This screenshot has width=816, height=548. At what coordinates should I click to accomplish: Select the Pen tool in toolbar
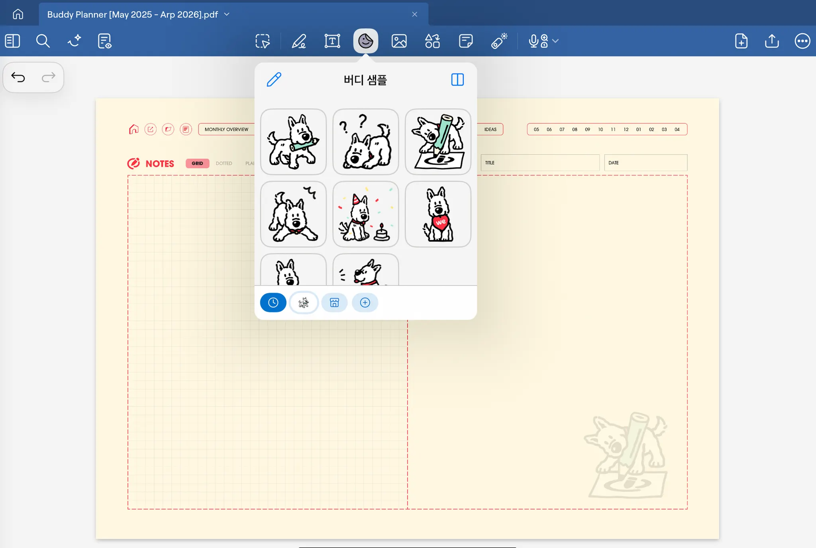point(299,41)
